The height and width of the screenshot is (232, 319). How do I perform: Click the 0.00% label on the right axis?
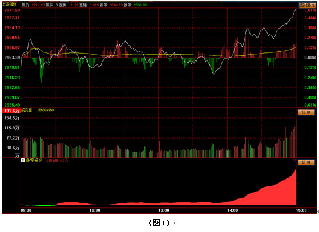click(x=310, y=58)
